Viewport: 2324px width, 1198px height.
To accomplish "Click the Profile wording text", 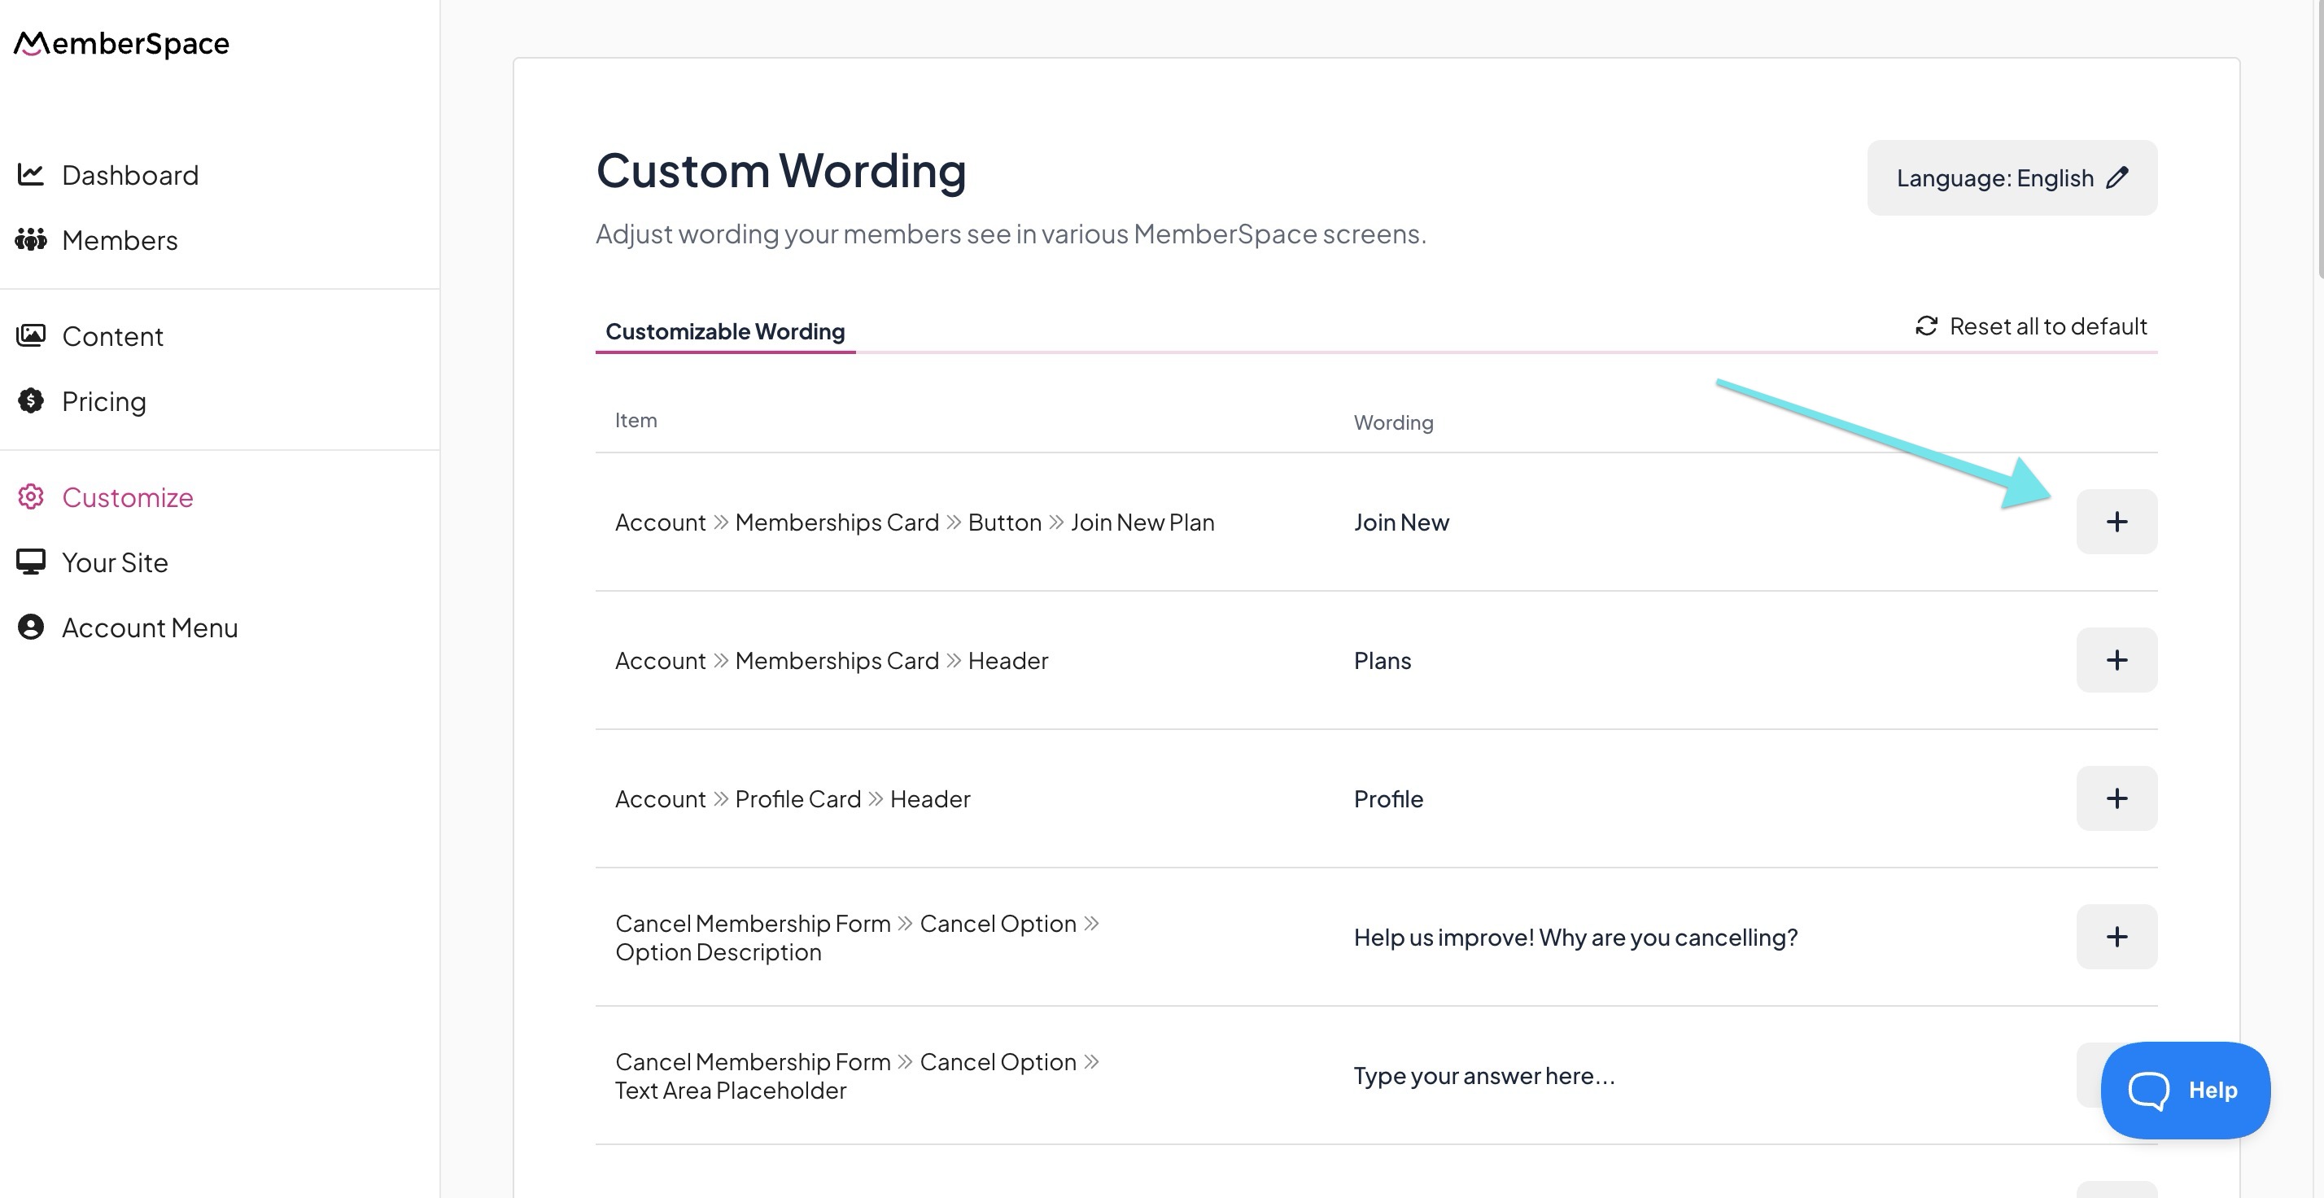I will pos(1388,798).
